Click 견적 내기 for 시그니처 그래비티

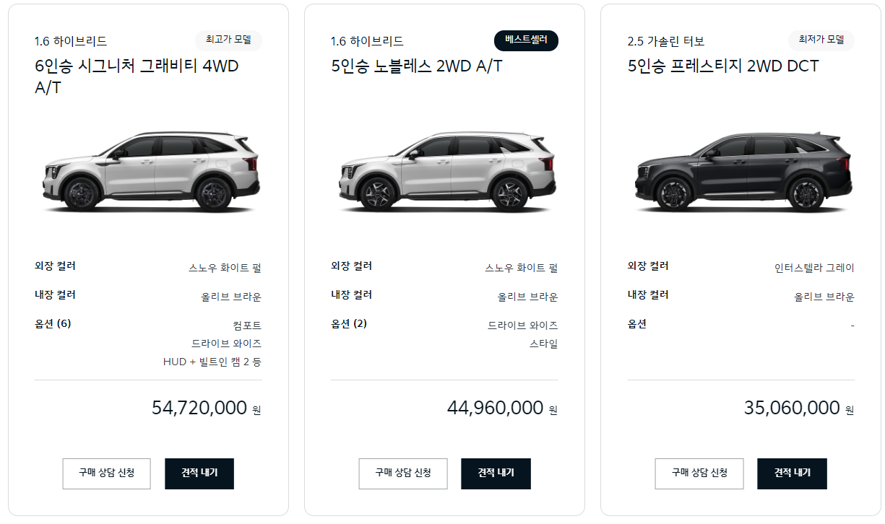(x=199, y=473)
